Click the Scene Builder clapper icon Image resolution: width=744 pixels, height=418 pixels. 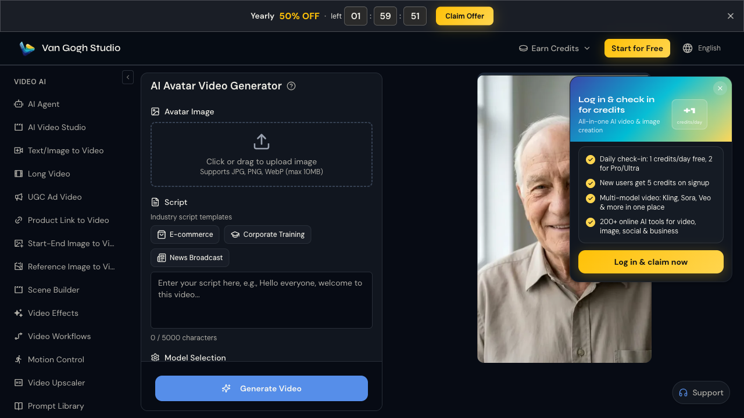(x=19, y=290)
